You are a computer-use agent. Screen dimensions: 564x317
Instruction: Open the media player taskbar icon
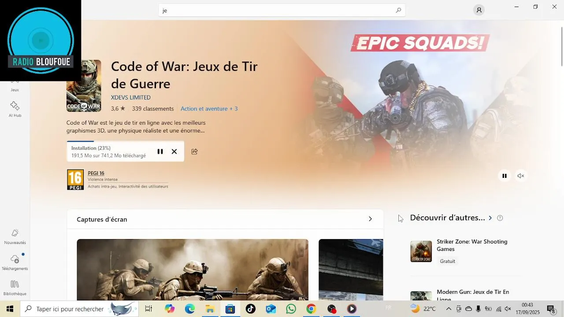(352, 309)
